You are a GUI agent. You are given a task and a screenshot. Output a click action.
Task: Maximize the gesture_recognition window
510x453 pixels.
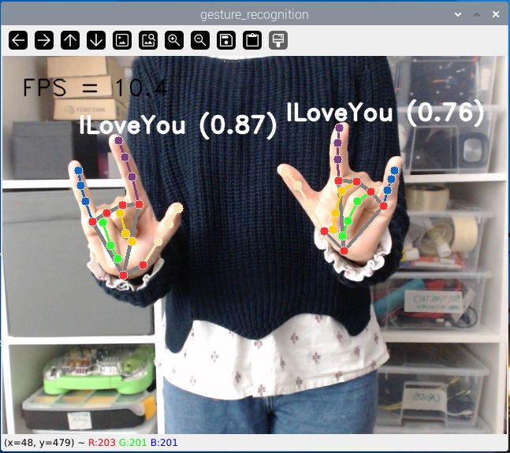point(477,14)
